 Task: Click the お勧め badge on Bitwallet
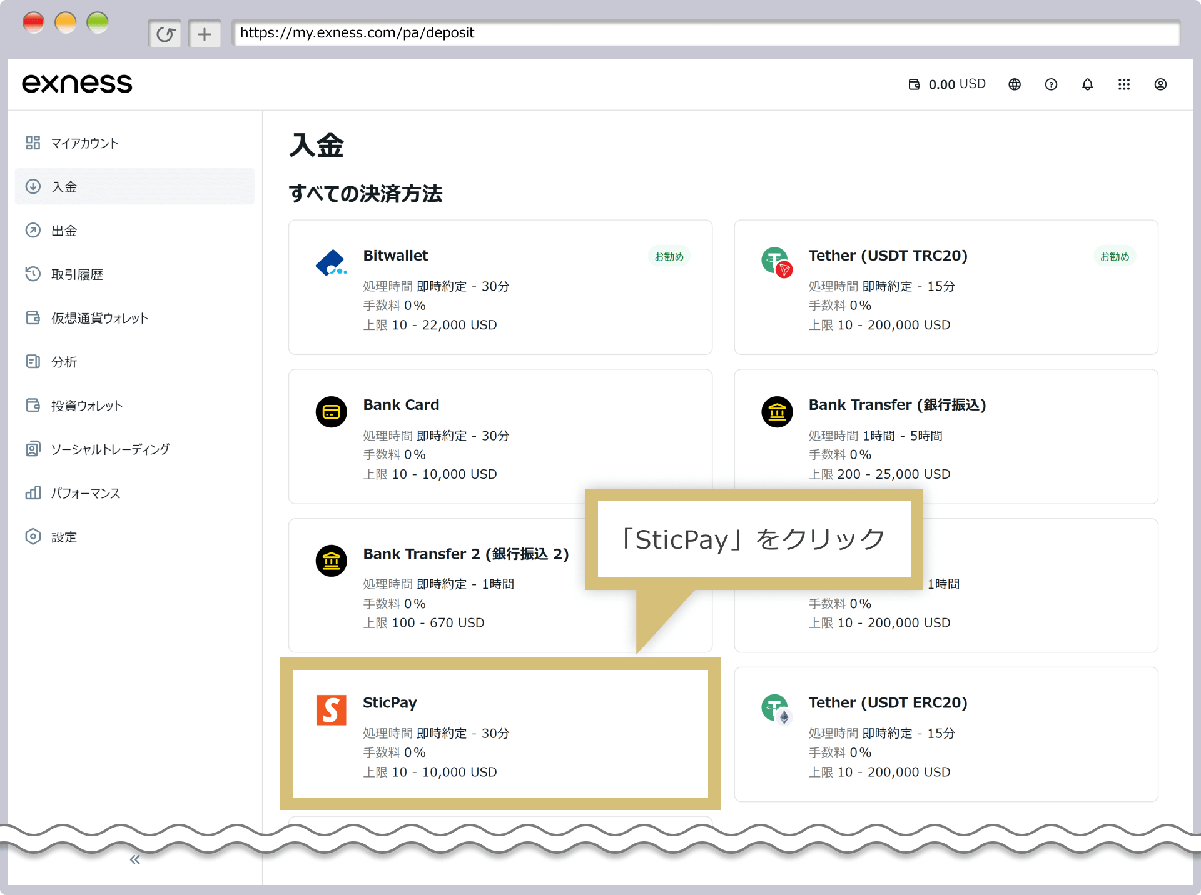669,256
